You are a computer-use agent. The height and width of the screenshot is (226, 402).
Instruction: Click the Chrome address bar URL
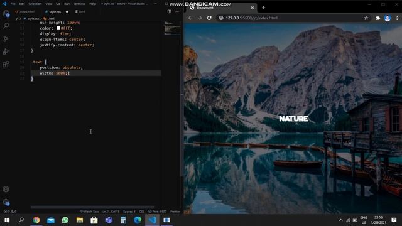251,18
